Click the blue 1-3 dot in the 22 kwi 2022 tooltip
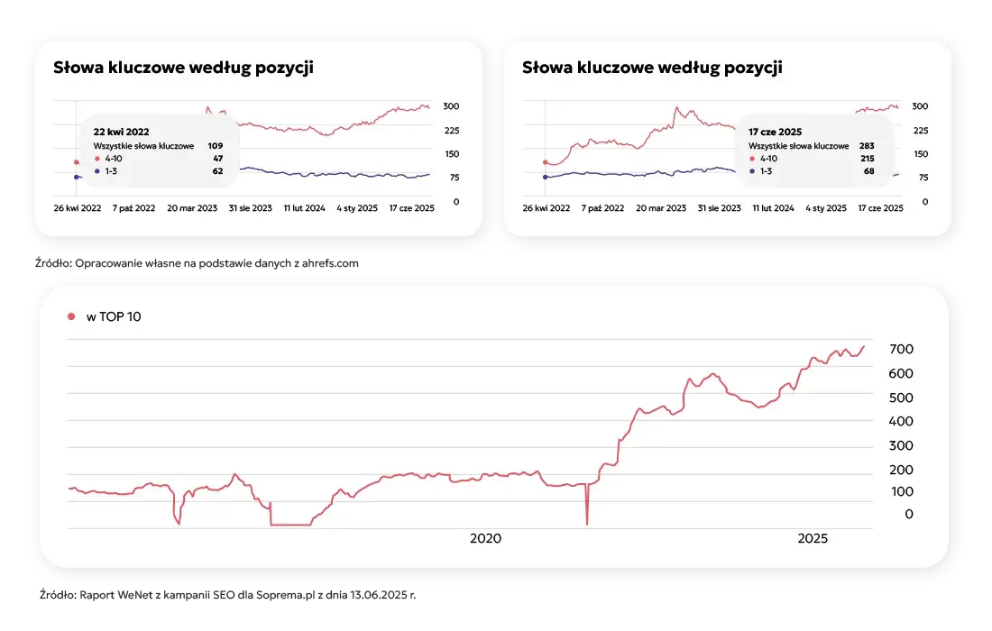This screenshot has width=992, height=631. pyautogui.click(x=96, y=170)
